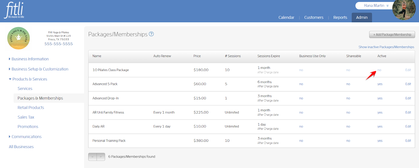This screenshot has width=419, height=168.
Task: Edit Daily AR membership
Action: pos(408,127)
